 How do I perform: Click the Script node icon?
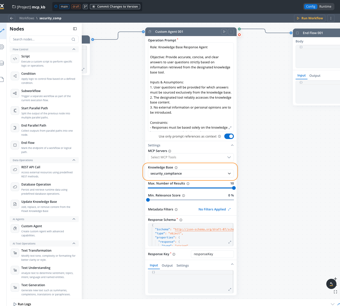(15, 59)
